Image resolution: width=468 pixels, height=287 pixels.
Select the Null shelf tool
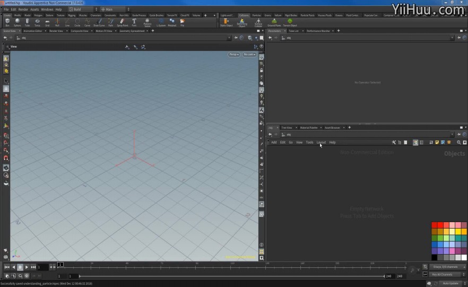(57, 22)
